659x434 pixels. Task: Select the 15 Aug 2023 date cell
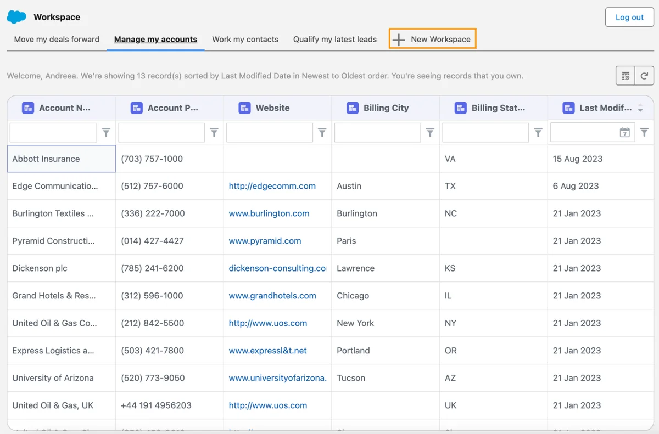point(600,159)
